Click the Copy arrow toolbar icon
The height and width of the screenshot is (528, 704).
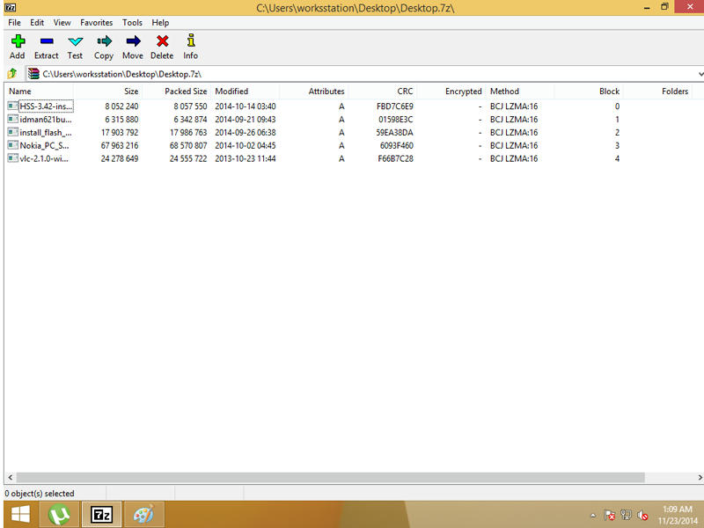(104, 41)
